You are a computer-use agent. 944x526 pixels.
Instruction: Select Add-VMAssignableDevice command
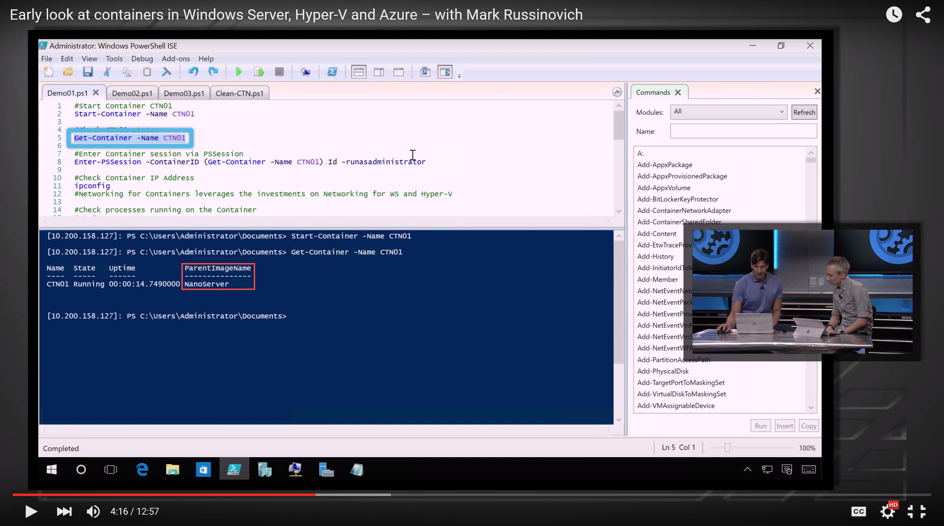pos(676,406)
